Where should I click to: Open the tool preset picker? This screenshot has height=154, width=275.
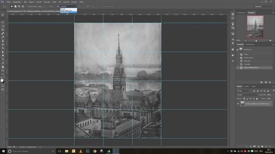pyautogui.click(x=5, y=6)
